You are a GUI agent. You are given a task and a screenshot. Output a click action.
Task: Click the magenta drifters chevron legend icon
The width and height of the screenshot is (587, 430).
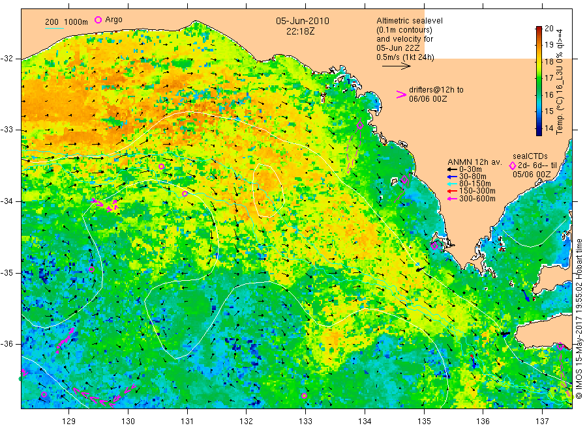[401, 94]
